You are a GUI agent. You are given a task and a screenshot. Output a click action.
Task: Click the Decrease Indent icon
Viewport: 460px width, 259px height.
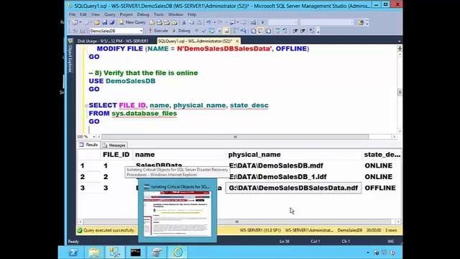pos(295,30)
